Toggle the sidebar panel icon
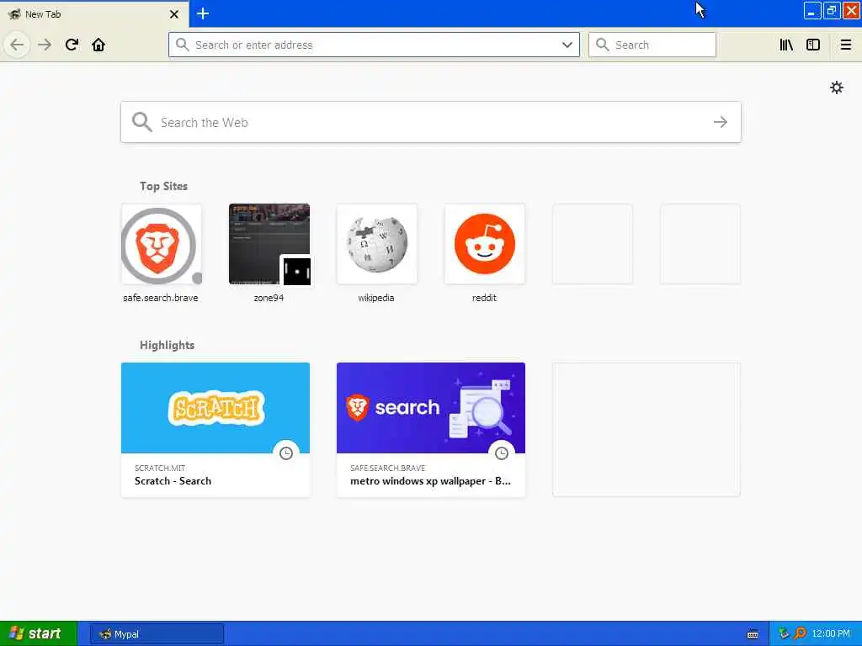 click(813, 45)
